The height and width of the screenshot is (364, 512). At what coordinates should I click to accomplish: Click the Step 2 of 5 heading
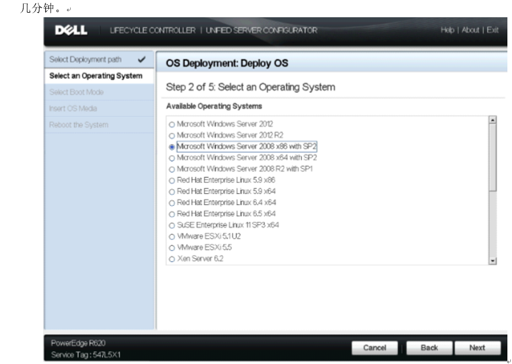coord(251,87)
